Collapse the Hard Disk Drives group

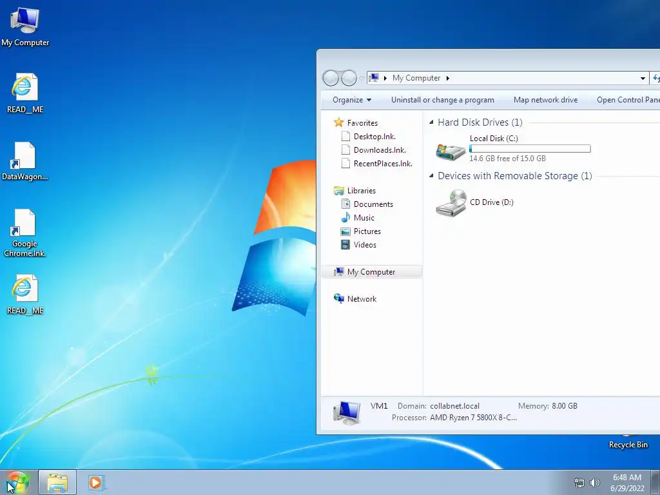point(431,122)
